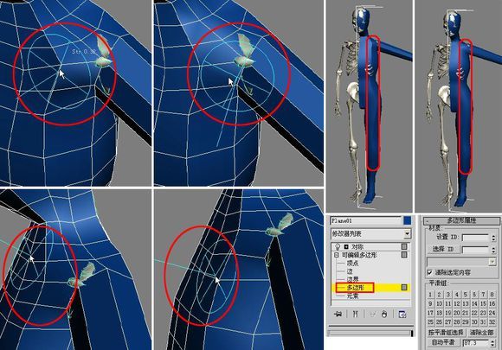Select the 边界 sub-object level
Viewport: 502px width, 350px height.
pyautogui.click(x=352, y=279)
